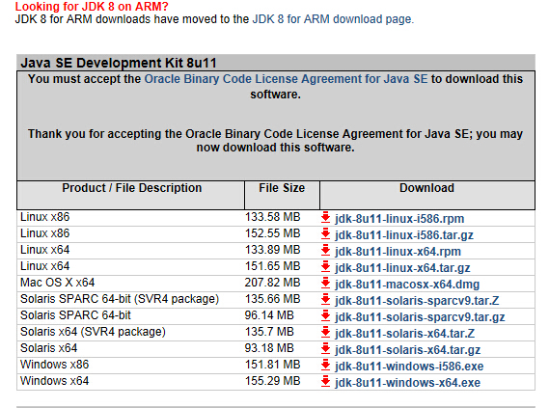
Task: Open the JDK 8 for ARM download page link
Action: (x=333, y=19)
